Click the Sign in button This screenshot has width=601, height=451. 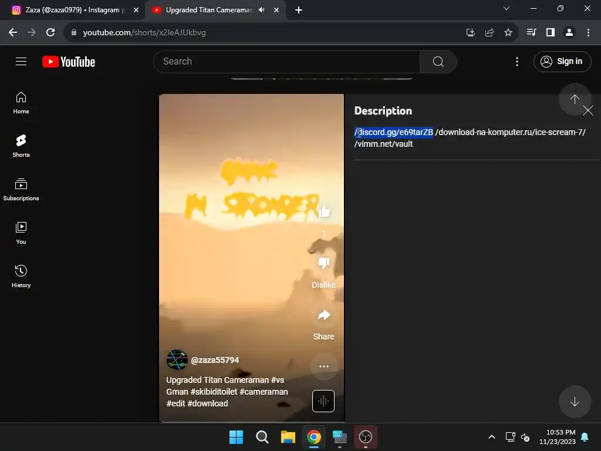point(562,61)
